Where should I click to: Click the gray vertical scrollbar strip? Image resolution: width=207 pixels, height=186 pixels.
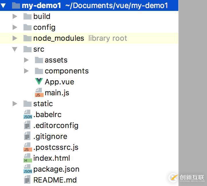pyautogui.click(x=193, y=86)
